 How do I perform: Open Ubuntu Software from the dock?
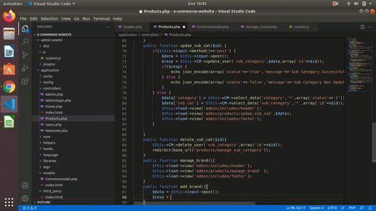point(9,69)
